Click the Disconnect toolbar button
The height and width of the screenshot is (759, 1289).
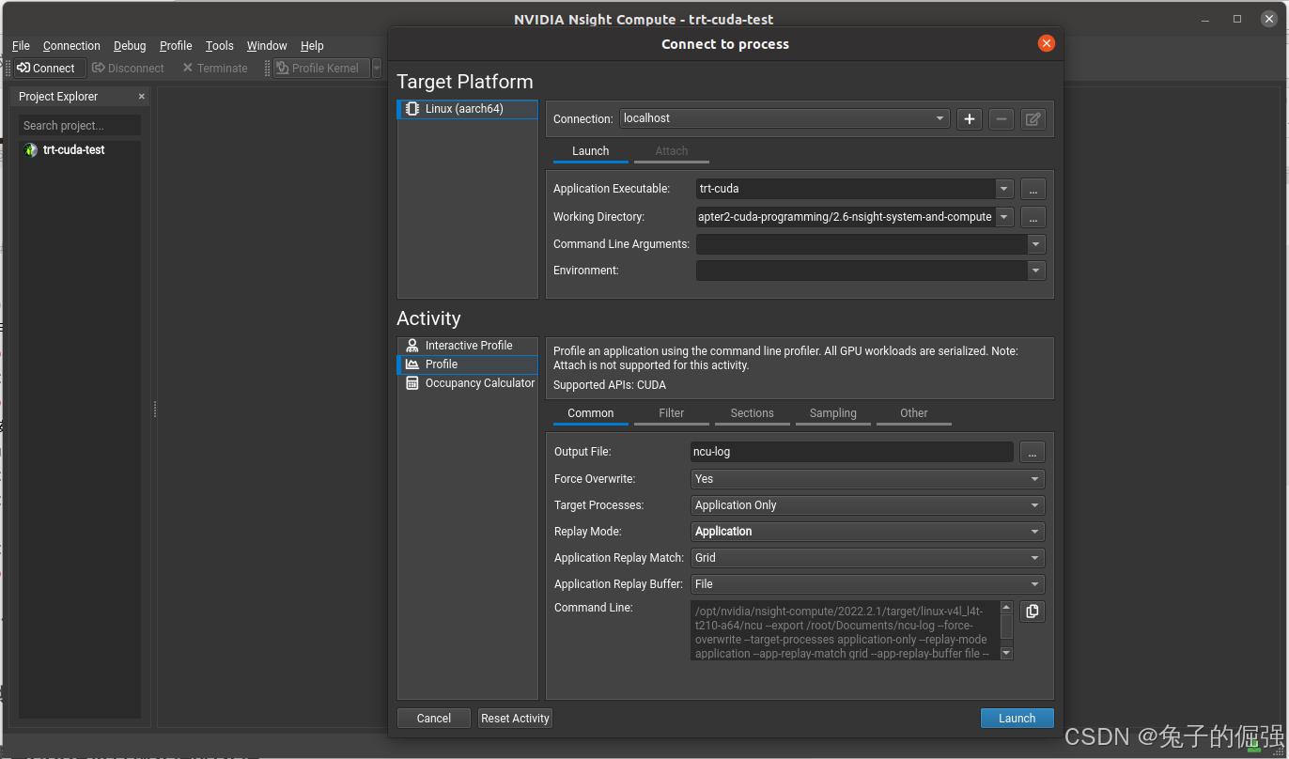pos(128,68)
